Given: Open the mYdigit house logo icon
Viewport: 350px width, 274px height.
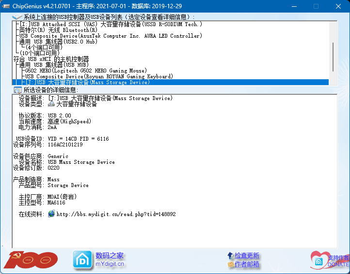Looking at the screenshot, I should tap(82, 260).
